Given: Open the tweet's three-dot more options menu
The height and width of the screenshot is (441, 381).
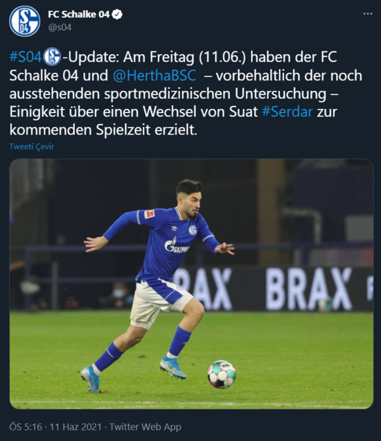Looking at the screenshot, I should pos(368,14).
